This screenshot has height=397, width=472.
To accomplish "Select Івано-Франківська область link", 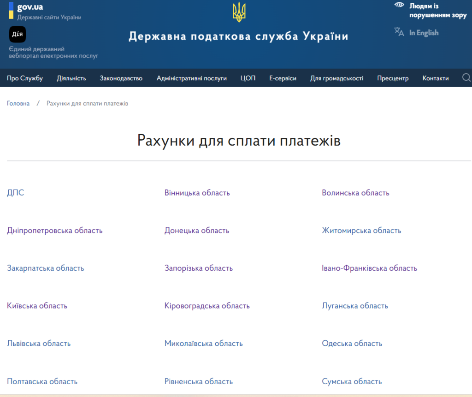I will (369, 268).
